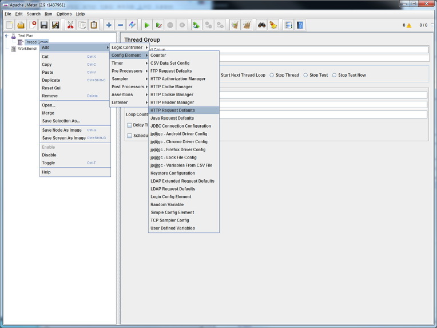Choose HTTP Cookie Manager
The image size is (437, 328).
pyautogui.click(x=184, y=94)
